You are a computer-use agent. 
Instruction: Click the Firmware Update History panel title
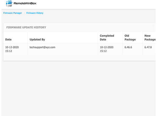point(26,27)
